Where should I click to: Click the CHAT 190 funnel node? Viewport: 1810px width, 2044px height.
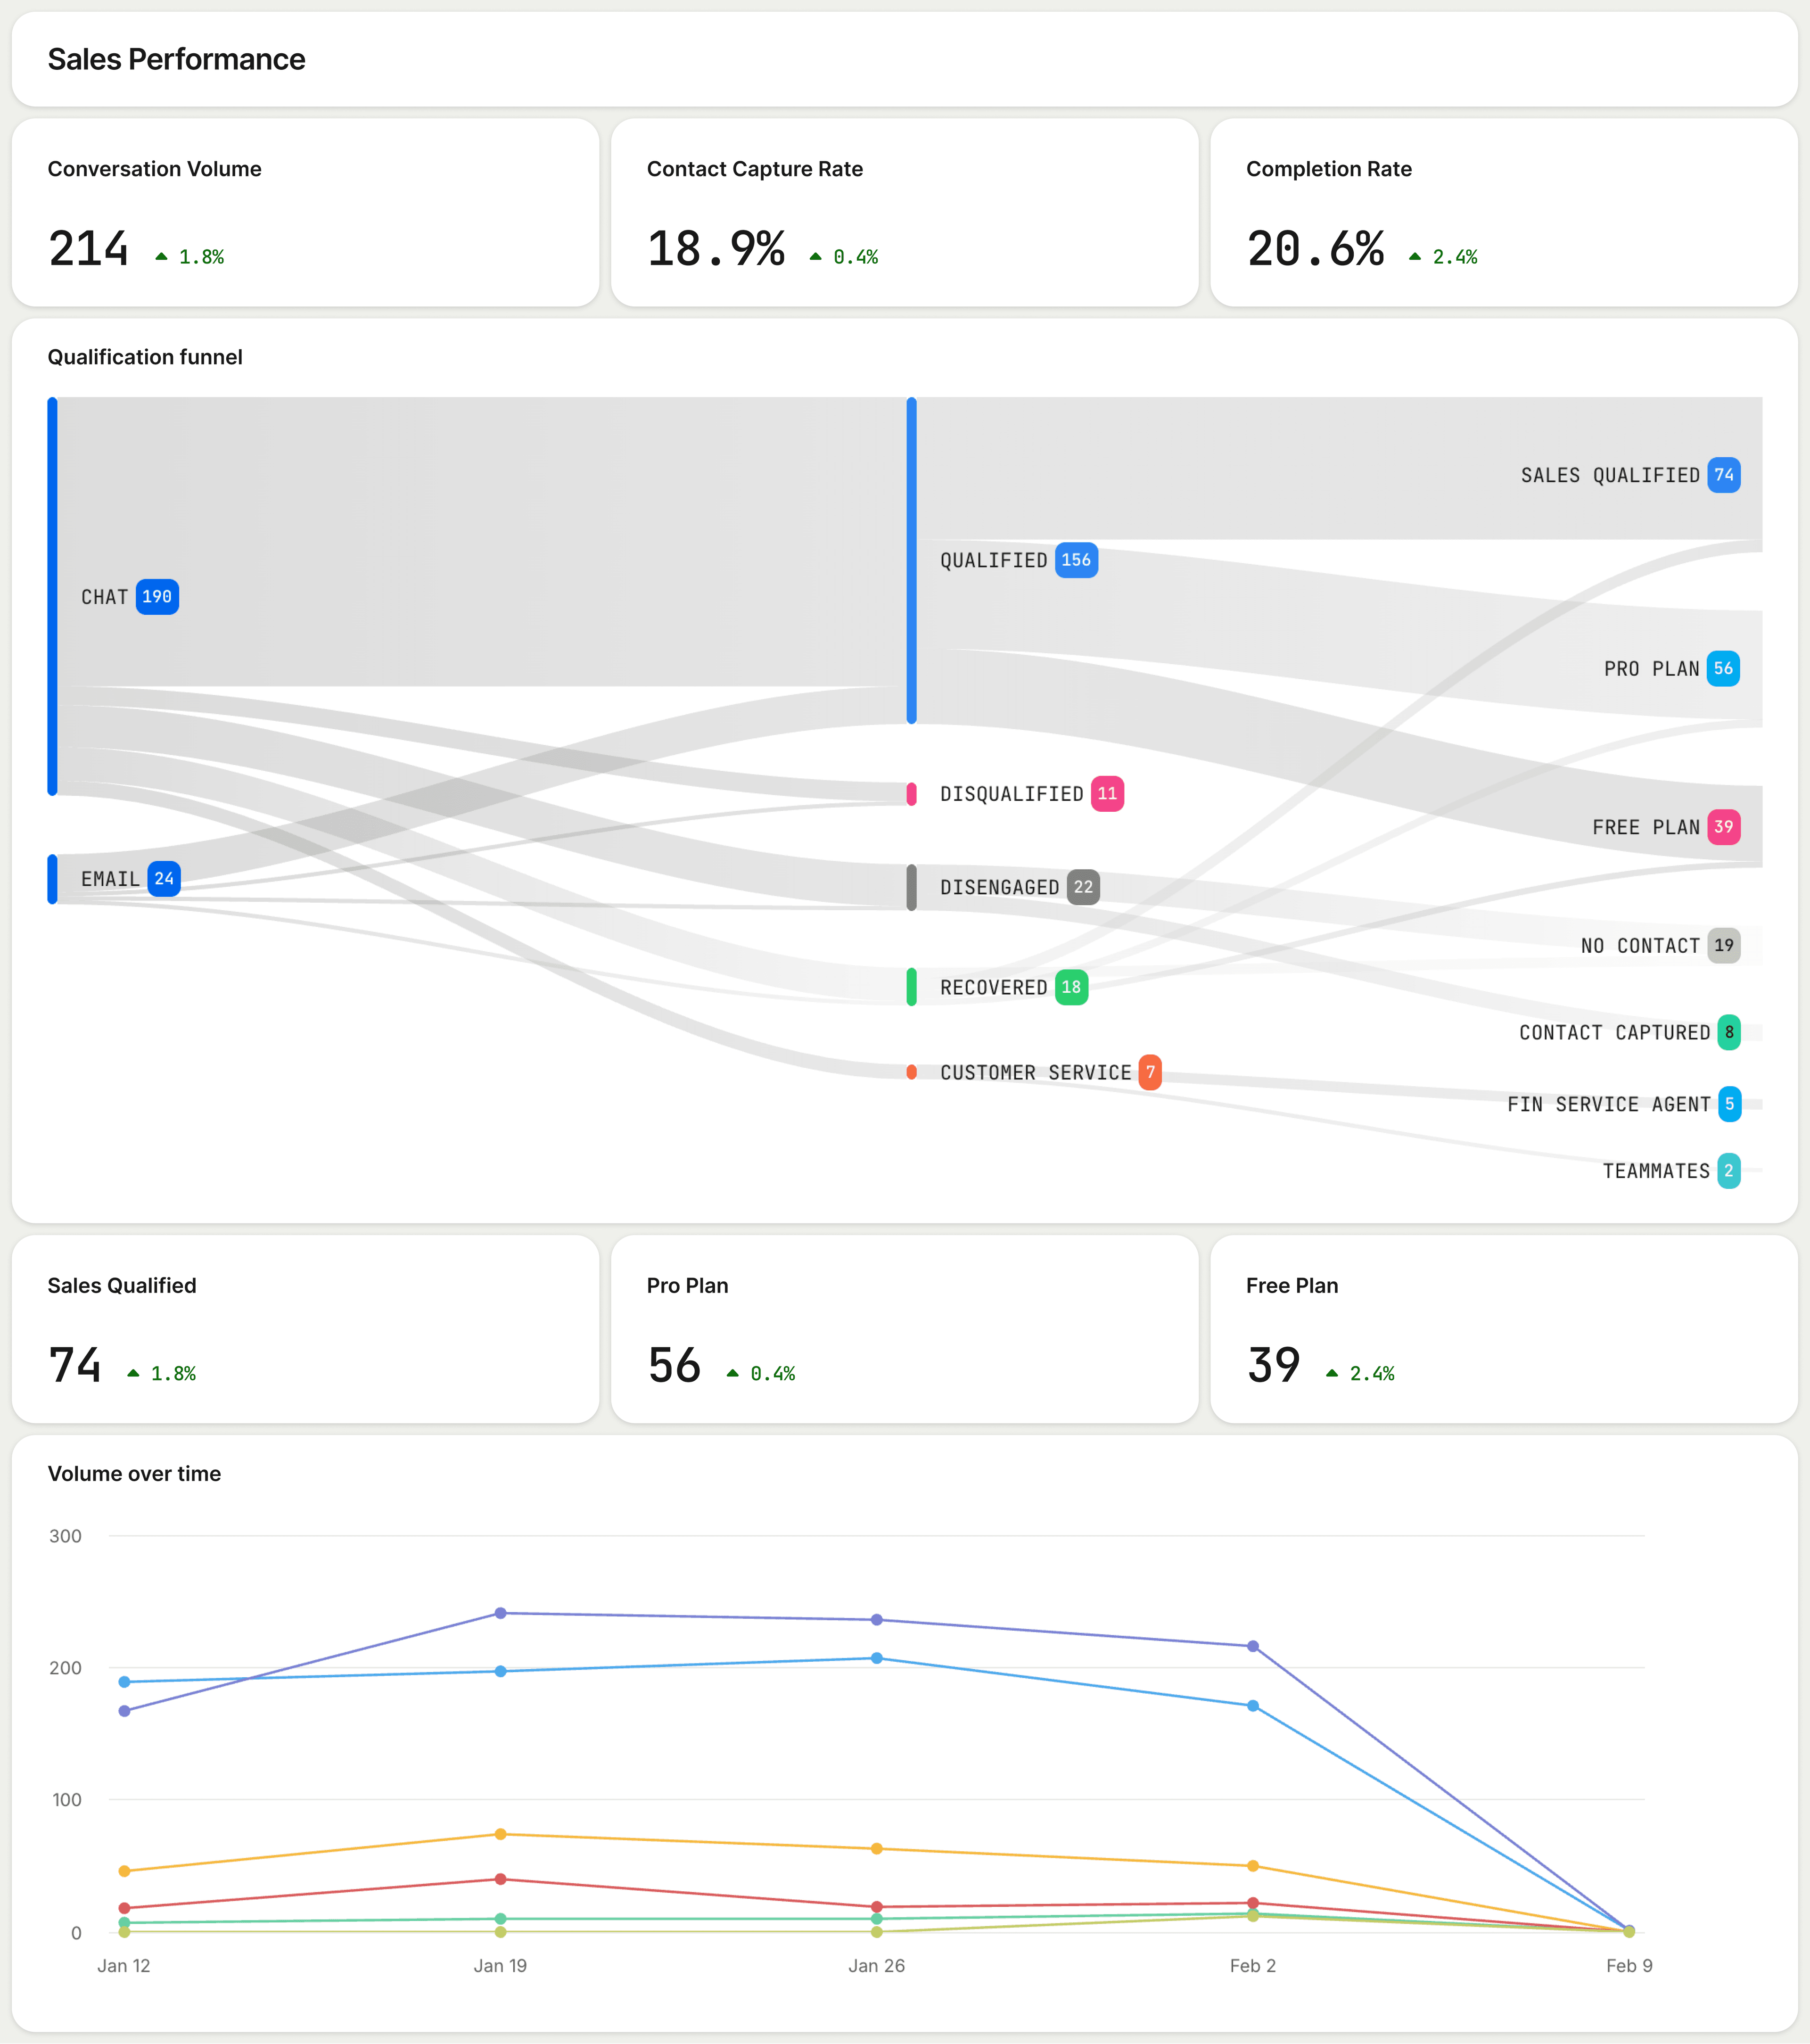coord(130,597)
